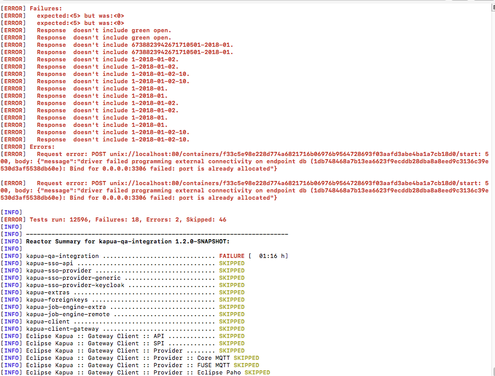
Task: Click [ERROR] tag before "Tests run: 12596"
Action: click(13, 220)
